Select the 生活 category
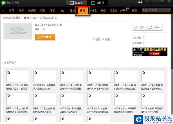Screen dimensions: 173x124 (x=72, y=10)
